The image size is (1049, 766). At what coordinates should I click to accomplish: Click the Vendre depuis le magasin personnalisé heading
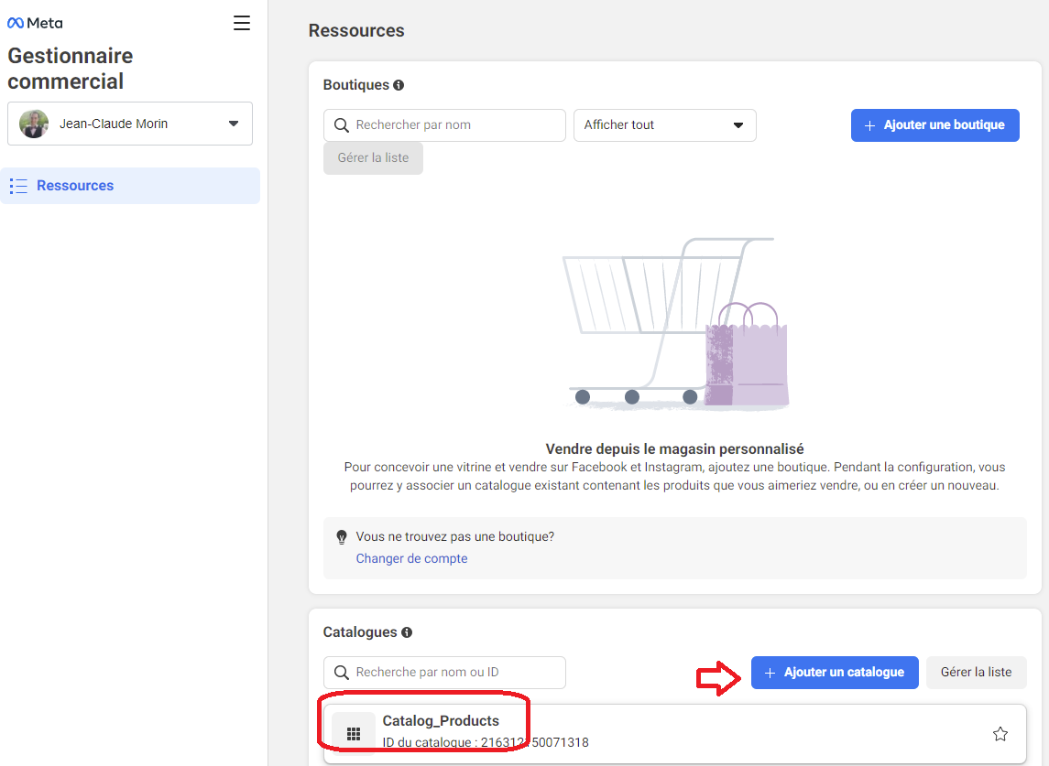(675, 449)
